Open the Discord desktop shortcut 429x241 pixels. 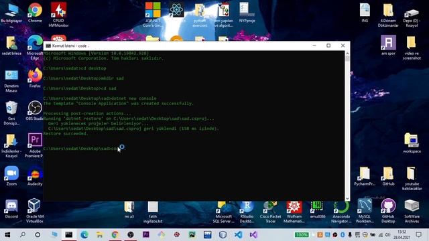[11, 209]
